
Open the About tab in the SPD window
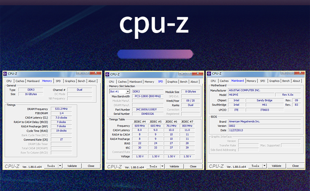click(194, 82)
